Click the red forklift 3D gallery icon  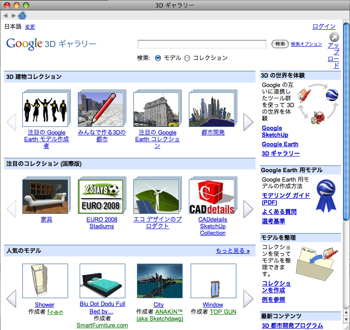pyautogui.click(x=318, y=117)
